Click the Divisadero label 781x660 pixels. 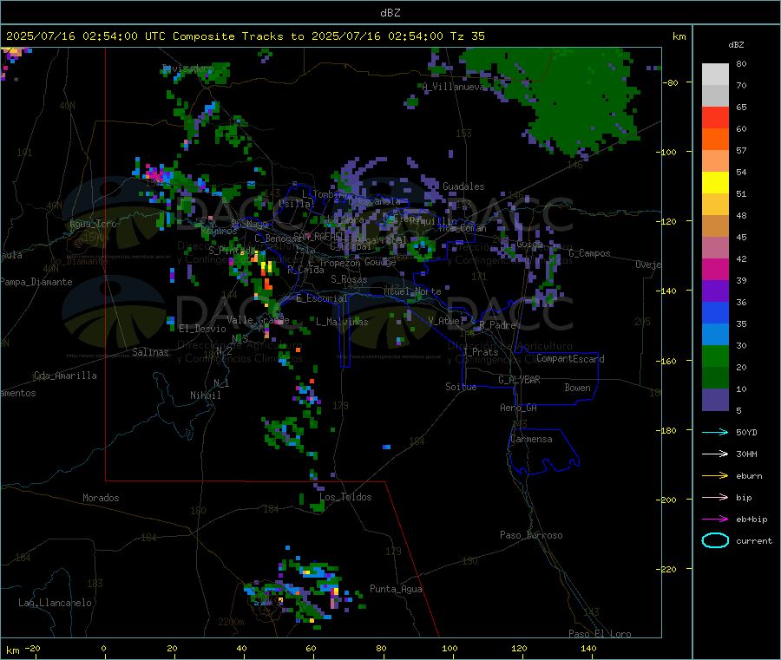tap(187, 69)
